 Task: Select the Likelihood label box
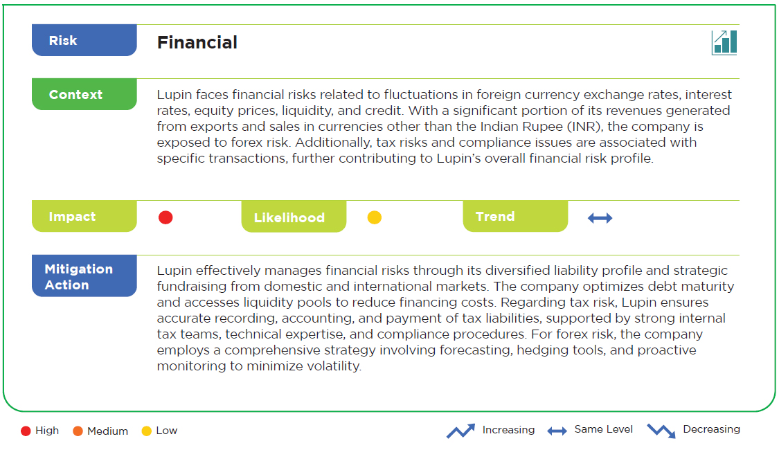click(x=294, y=217)
